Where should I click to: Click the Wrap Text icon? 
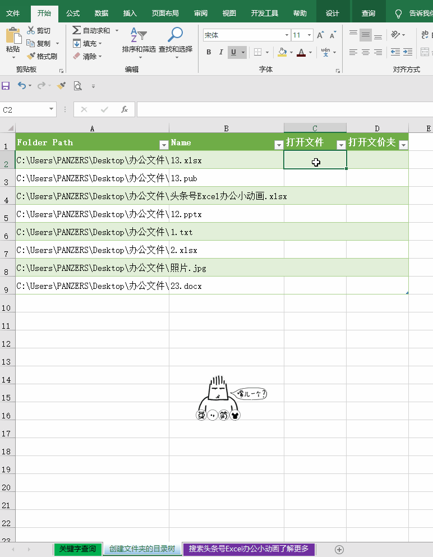pyautogui.click(x=425, y=34)
